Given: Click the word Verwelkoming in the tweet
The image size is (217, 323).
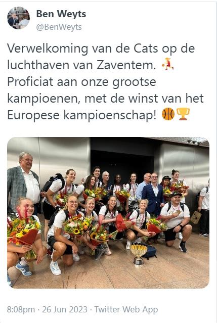Looking at the screenshot, I should tap(48, 49).
